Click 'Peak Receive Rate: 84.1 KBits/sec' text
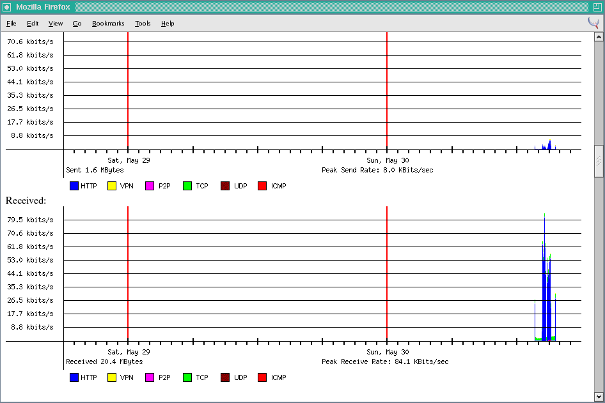The height and width of the screenshot is (403, 605). [x=385, y=361]
